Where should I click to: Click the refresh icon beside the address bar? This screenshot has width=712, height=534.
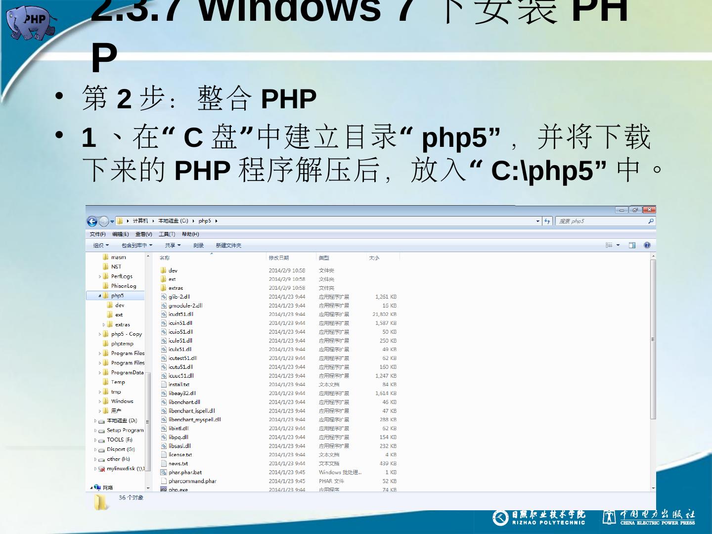547,221
